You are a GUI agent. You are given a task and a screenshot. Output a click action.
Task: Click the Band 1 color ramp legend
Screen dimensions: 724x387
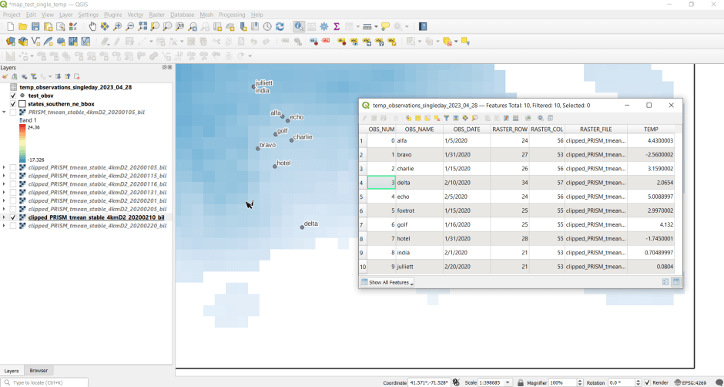pos(23,143)
